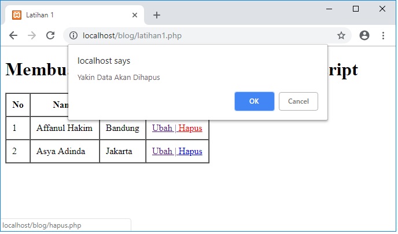398x234 pixels.
Task: Open the Chrome three-dot menu
Action: click(x=383, y=35)
